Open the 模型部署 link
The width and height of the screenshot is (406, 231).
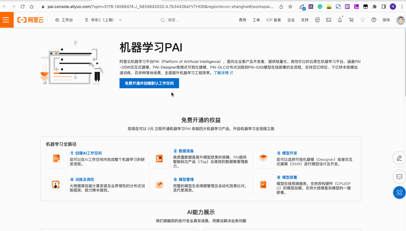pyautogui.click(x=290, y=177)
